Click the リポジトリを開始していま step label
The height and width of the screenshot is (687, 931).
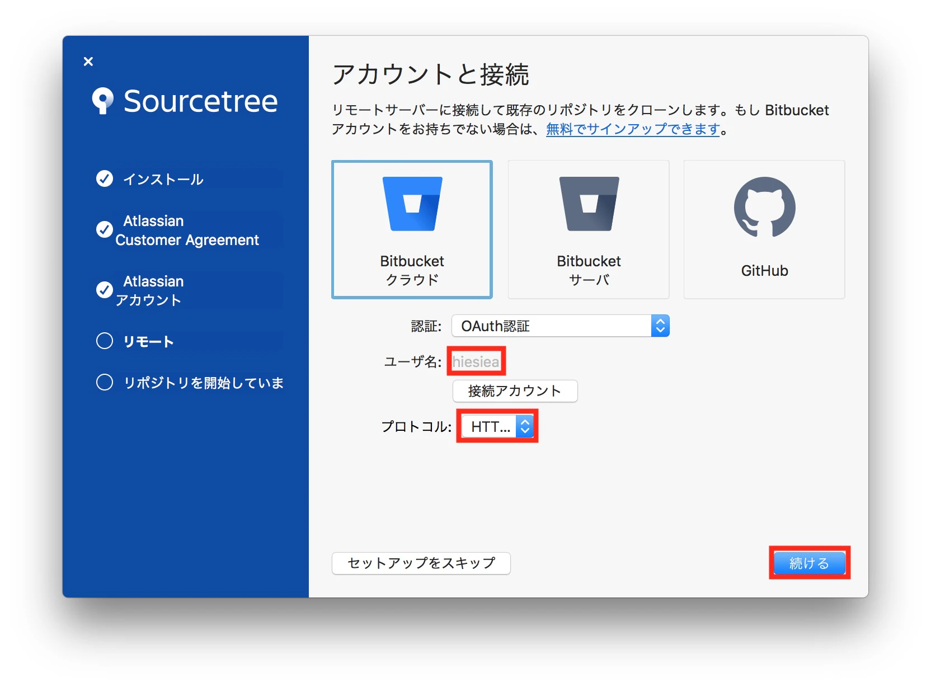tap(204, 383)
